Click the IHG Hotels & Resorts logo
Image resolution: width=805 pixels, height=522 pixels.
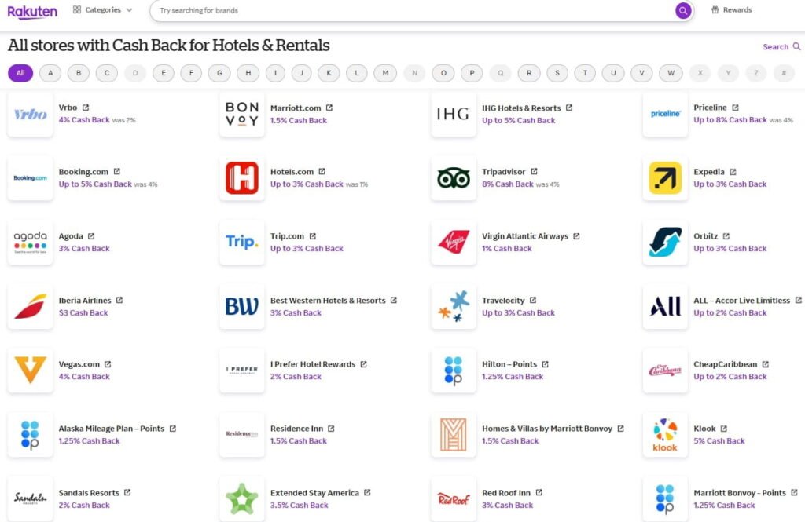[x=454, y=114]
